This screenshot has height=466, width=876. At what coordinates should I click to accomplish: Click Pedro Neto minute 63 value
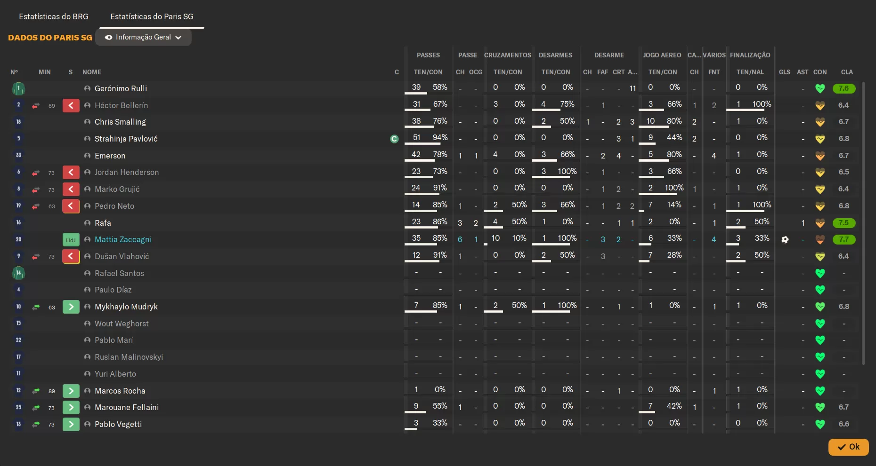pyautogui.click(x=52, y=206)
